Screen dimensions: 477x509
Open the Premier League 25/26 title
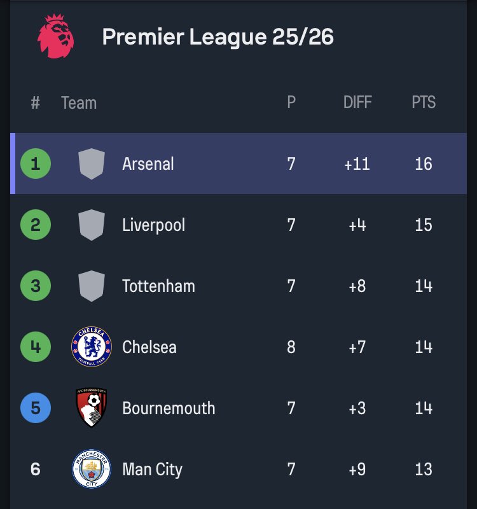tap(218, 37)
